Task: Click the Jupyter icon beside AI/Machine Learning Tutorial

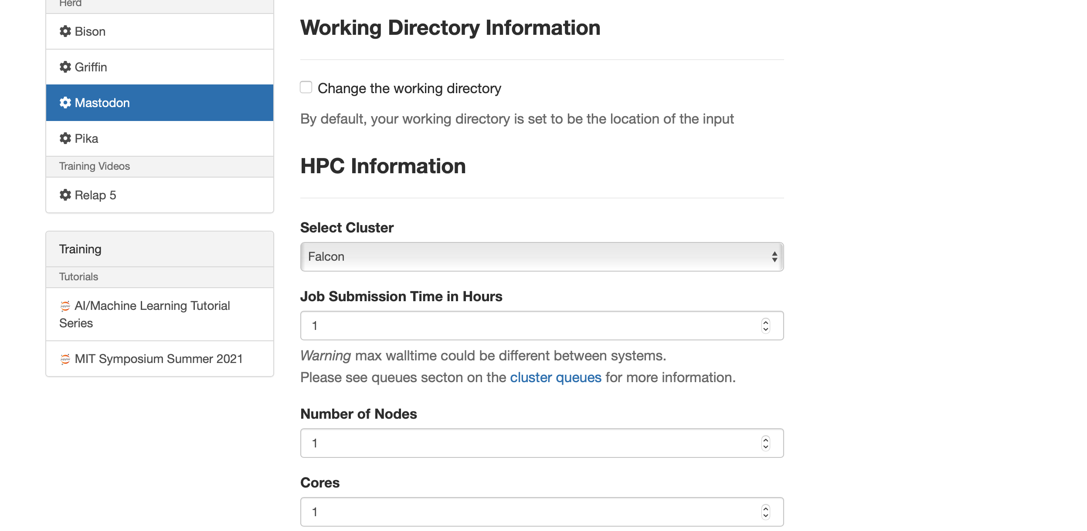Action: point(65,306)
